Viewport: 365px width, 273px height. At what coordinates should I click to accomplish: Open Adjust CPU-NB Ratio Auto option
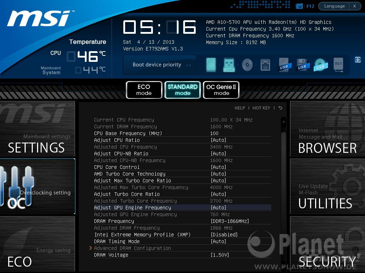point(219,154)
